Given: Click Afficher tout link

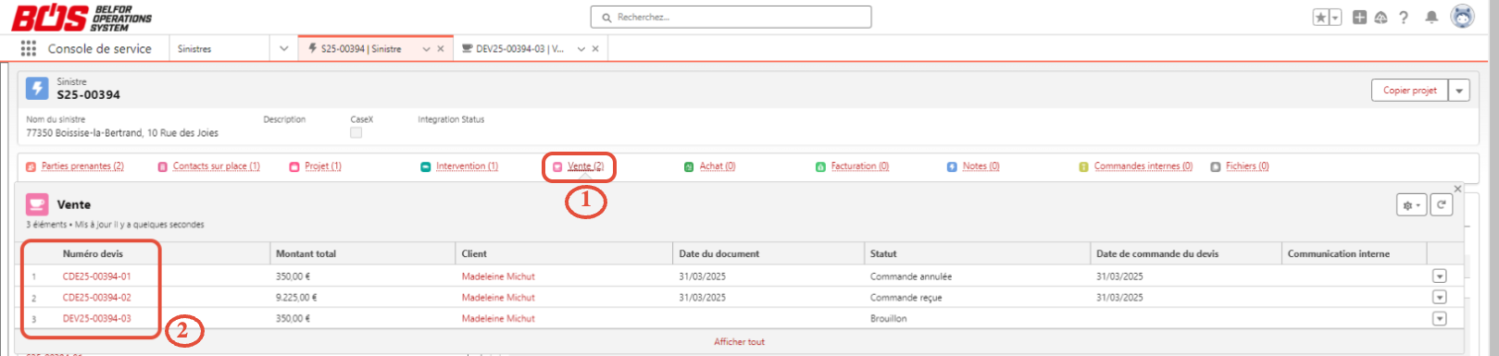Looking at the screenshot, I should [x=739, y=342].
